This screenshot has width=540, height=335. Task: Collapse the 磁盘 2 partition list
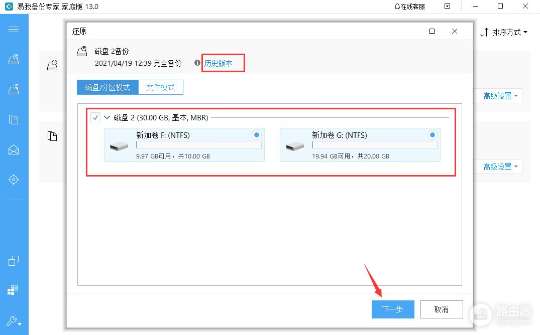(x=106, y=118)
